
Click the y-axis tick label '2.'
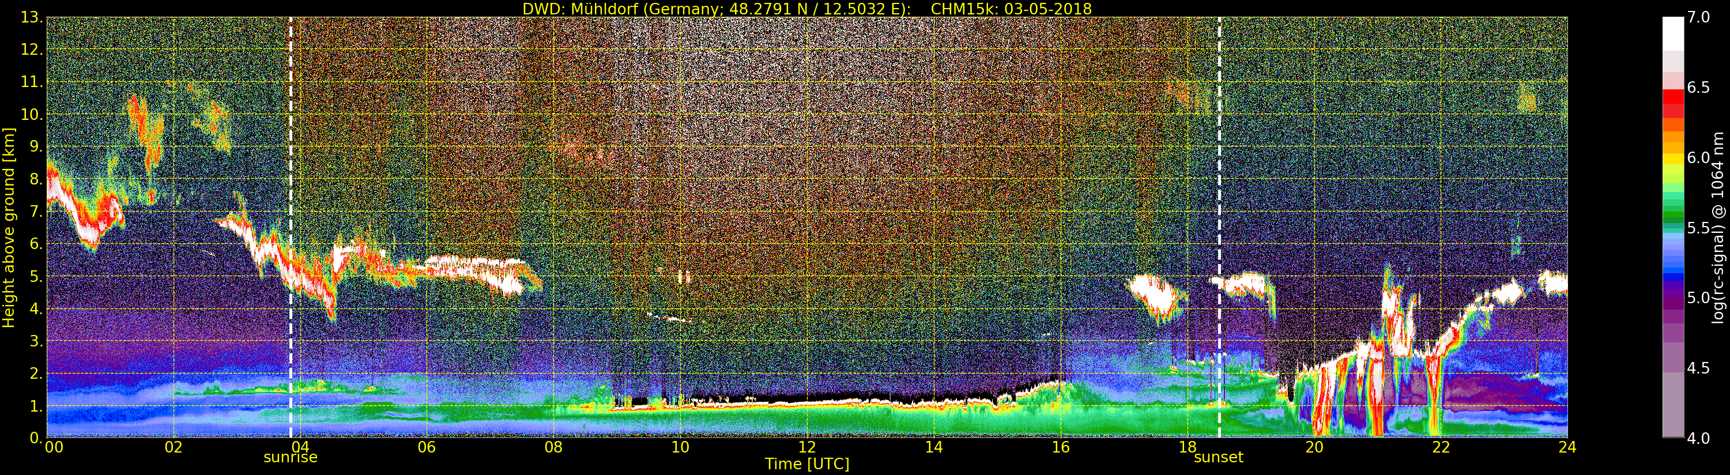[36, 373]
